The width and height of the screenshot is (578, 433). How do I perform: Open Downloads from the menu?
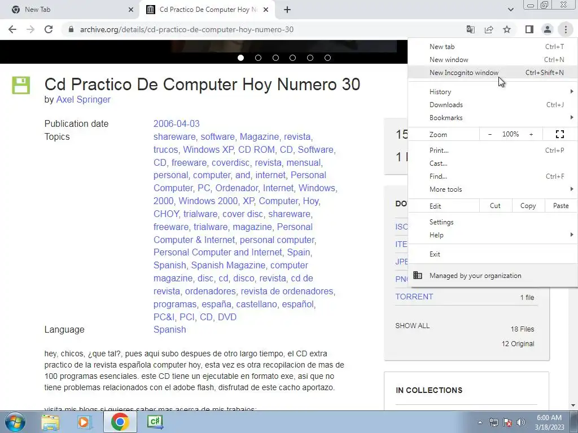(492, 104)
